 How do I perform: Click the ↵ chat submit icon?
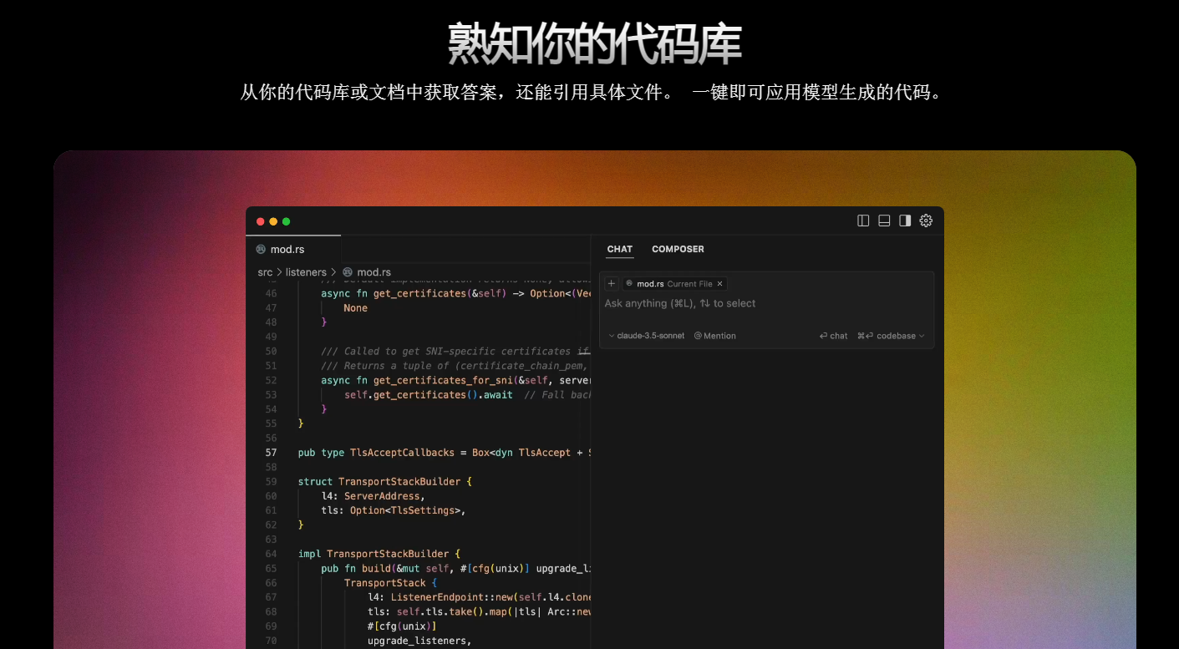(822, 336)
